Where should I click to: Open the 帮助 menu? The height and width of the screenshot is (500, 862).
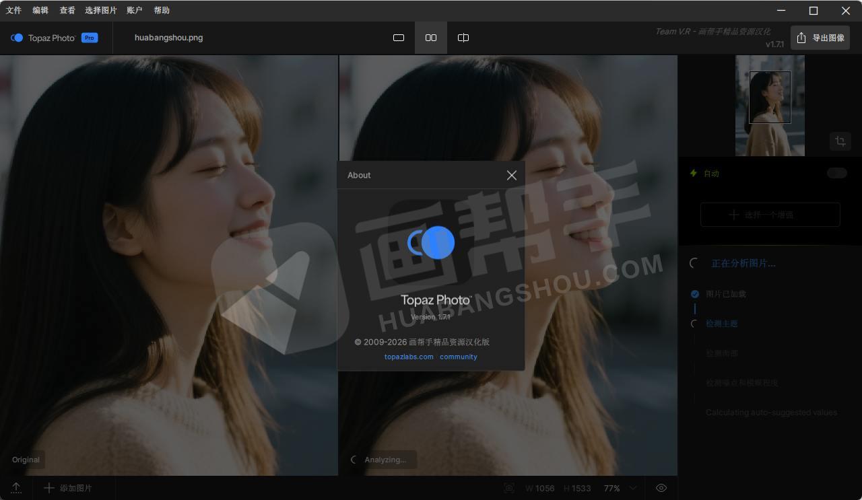(162, 10)
